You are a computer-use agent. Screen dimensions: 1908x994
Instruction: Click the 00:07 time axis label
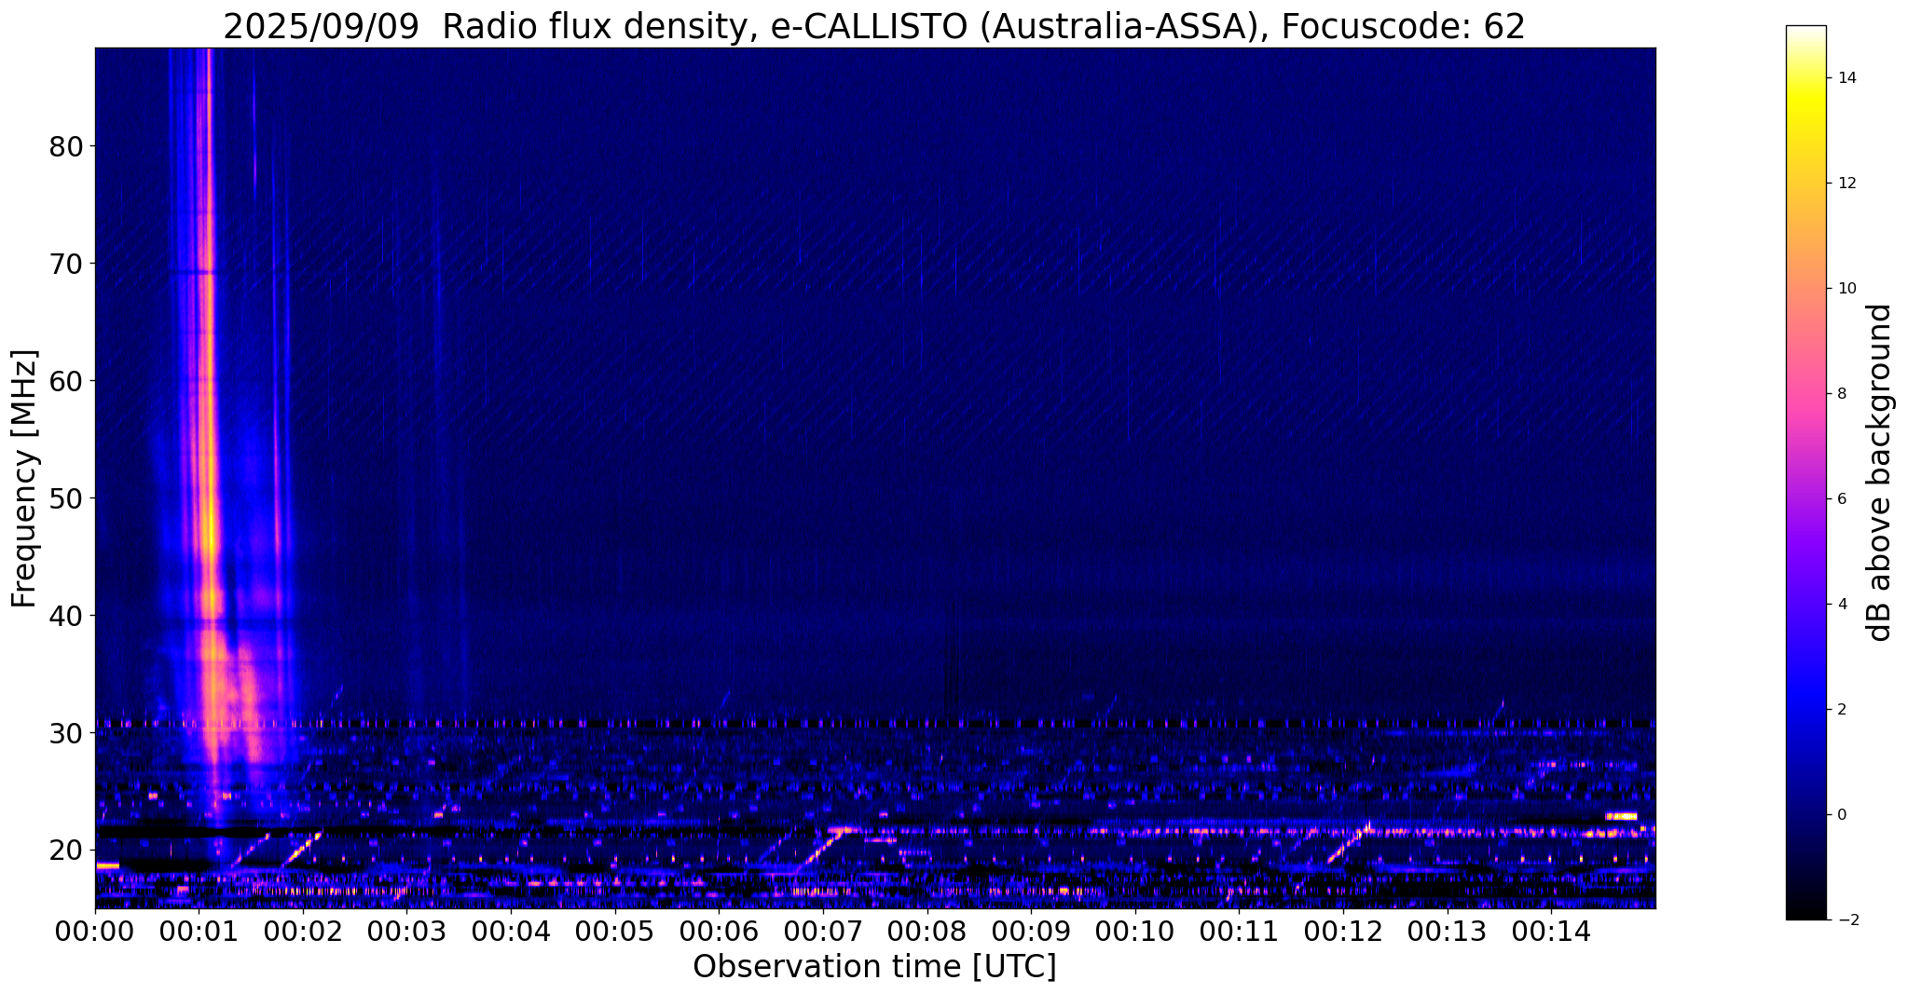(x=823, y=930)
